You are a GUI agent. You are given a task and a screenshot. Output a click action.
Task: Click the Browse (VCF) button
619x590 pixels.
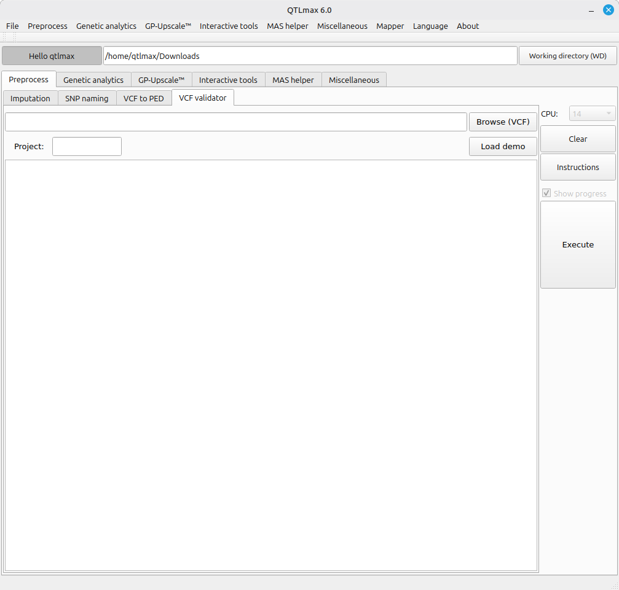pos(503,122)
